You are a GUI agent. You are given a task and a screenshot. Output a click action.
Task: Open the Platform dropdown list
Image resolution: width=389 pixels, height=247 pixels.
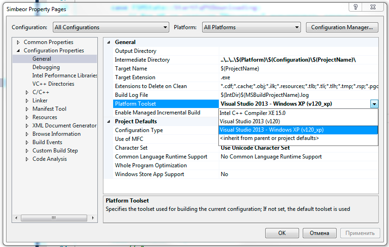click(251, 27)
